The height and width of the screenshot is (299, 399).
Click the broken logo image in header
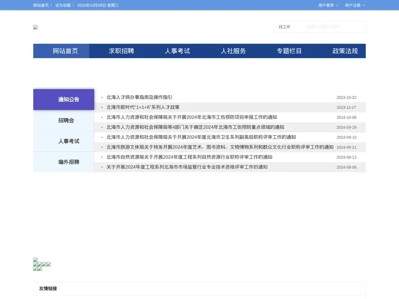coord(35,27)
